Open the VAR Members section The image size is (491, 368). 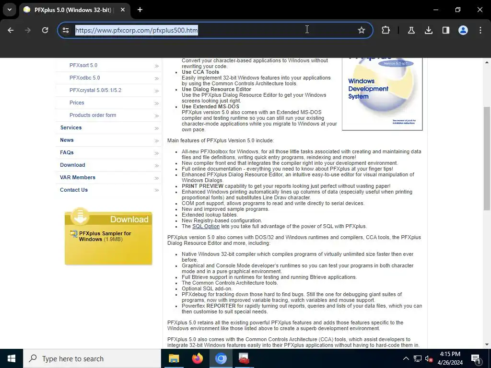point(77,177)
